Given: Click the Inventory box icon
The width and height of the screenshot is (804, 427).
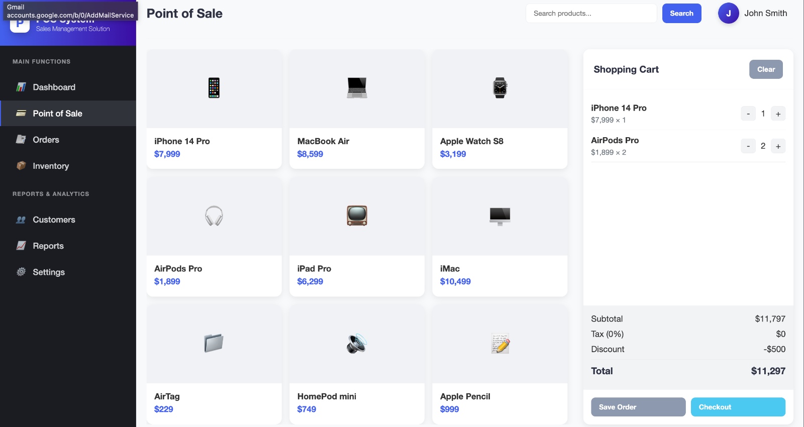Looking at the screenshot, I should [21, 166].
